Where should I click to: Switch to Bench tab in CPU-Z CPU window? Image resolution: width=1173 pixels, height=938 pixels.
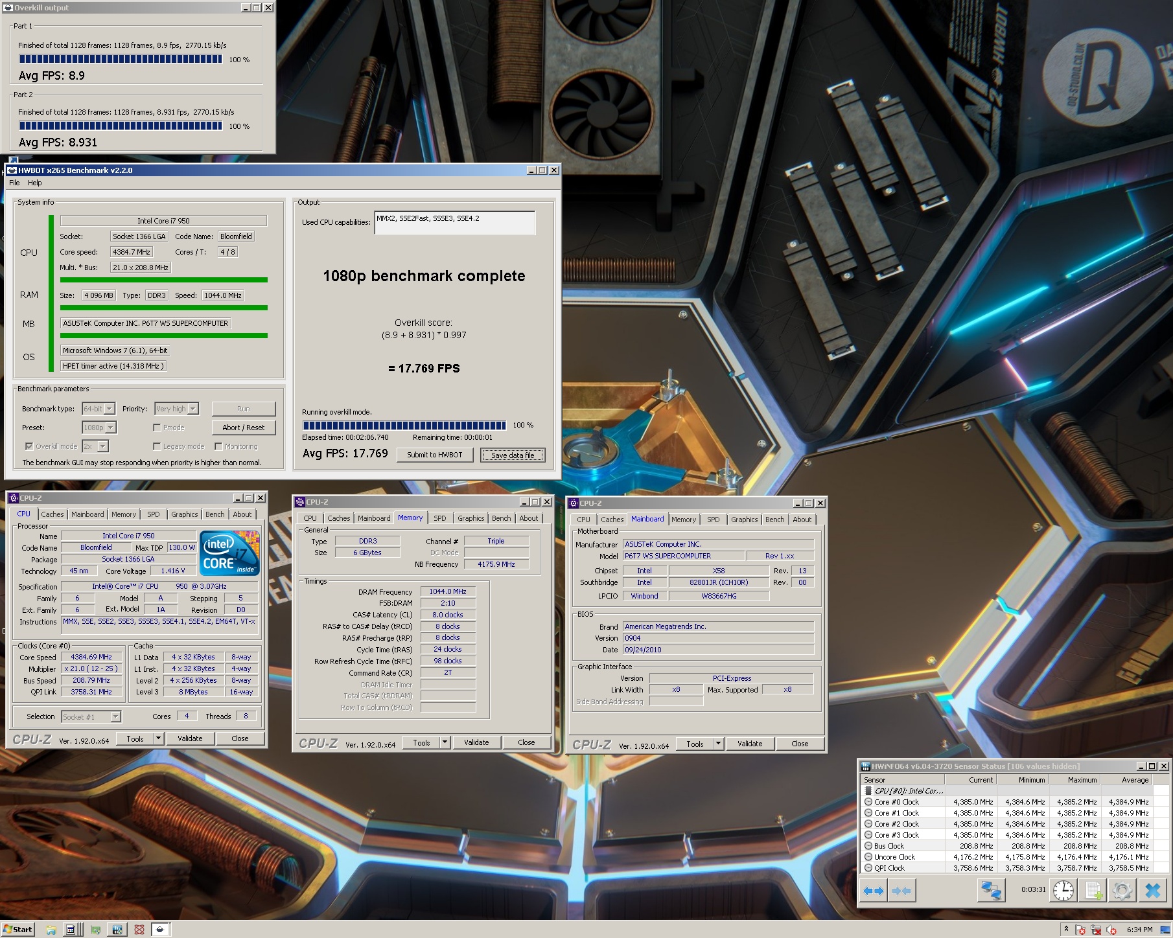pyautogui.click(x=215, y=514)
